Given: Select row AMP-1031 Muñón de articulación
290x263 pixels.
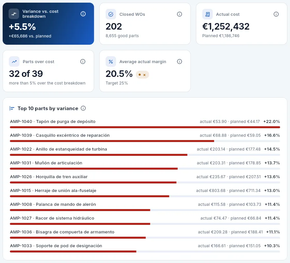Looking at the screenshot, I should point(145,165).
